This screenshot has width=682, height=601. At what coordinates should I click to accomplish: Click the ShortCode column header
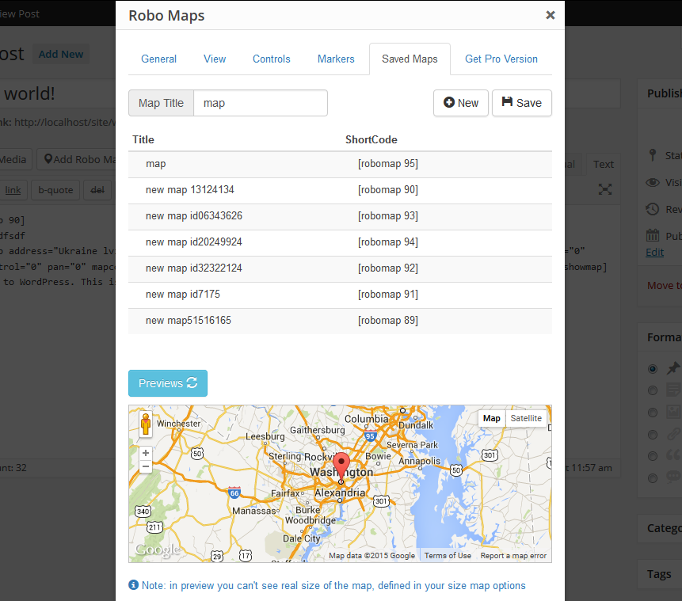tap(371, 139)
